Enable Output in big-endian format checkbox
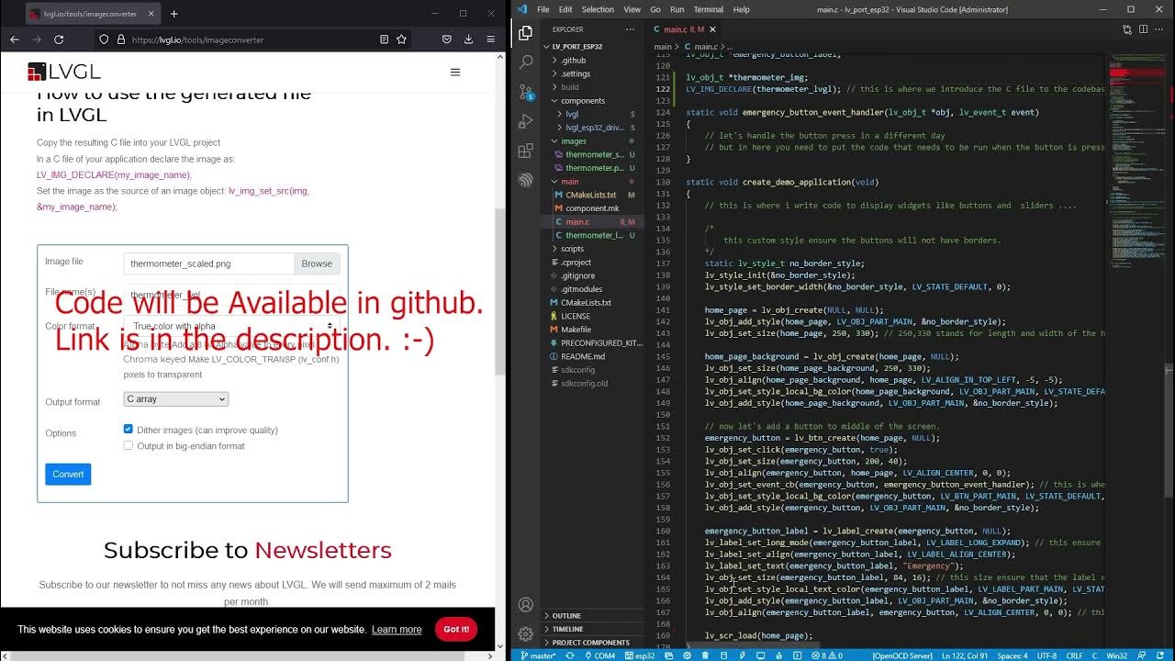Screen dimensions: 1175x661 point(129,445)
